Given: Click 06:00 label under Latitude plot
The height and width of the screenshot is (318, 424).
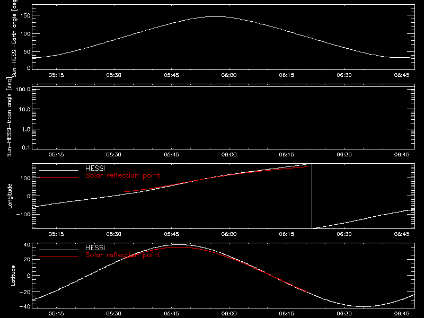Looking at the screenshot, I should click(229, 314).
